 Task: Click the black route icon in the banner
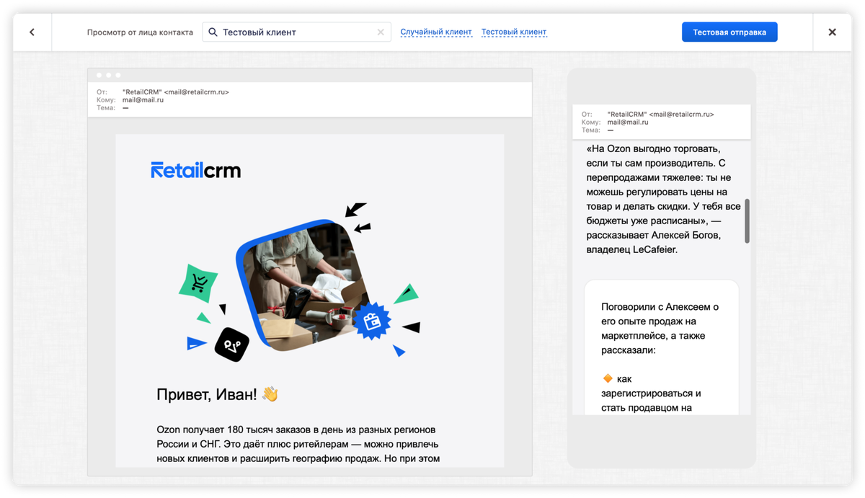(232, 344)
